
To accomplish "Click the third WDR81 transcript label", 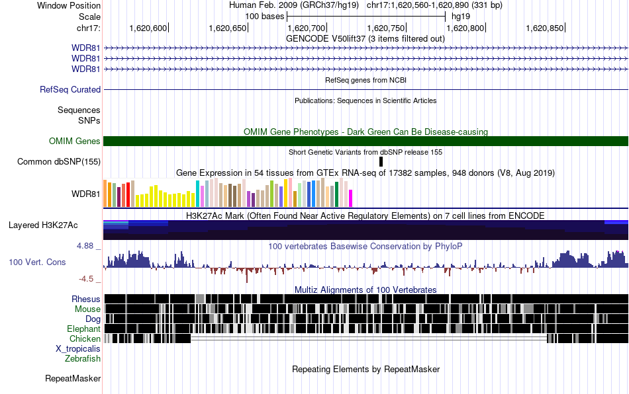I will (x=86, y=69).
